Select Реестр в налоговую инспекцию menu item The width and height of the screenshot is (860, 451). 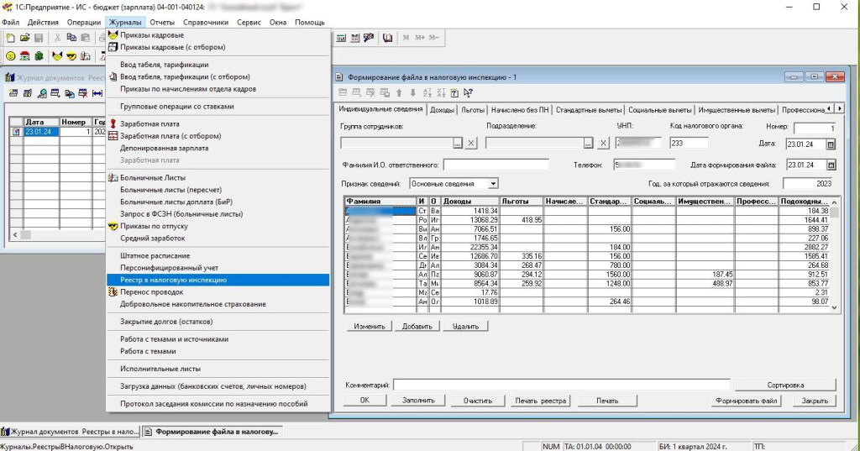click(173, 280)
